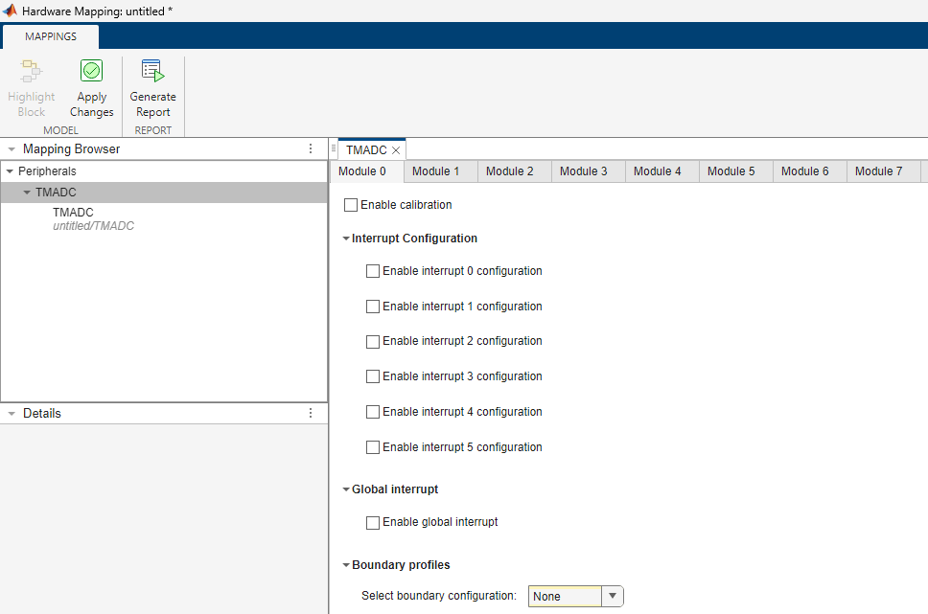Open the Select boundary configuration dropdown
The height and width of the screenshot is (614, 928).
pyautogui.click(x=613, y=596)
